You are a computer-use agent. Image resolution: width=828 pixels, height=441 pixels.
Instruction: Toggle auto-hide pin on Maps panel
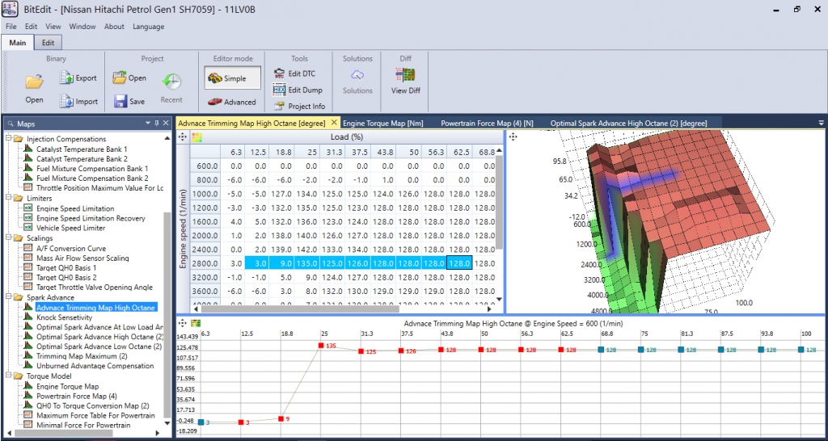[x=157, y=123]
